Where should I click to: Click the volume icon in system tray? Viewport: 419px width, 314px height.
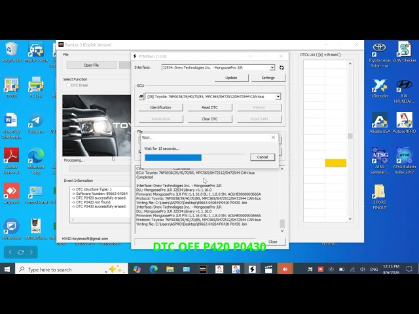coord(363,269)
